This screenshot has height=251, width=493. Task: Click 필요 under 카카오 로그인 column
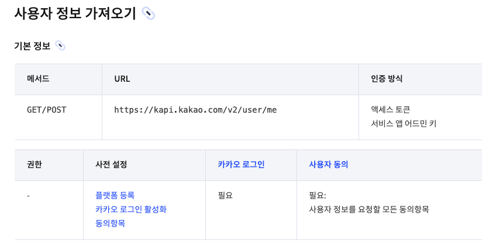click(x=225, y=195)
